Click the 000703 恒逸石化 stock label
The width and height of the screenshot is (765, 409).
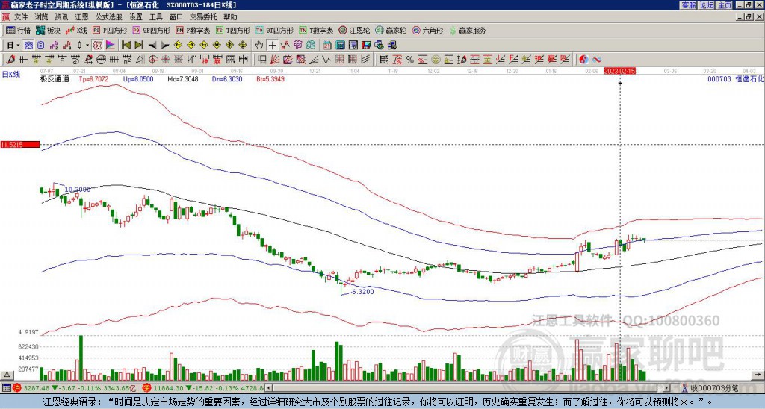tap(736, 78)
